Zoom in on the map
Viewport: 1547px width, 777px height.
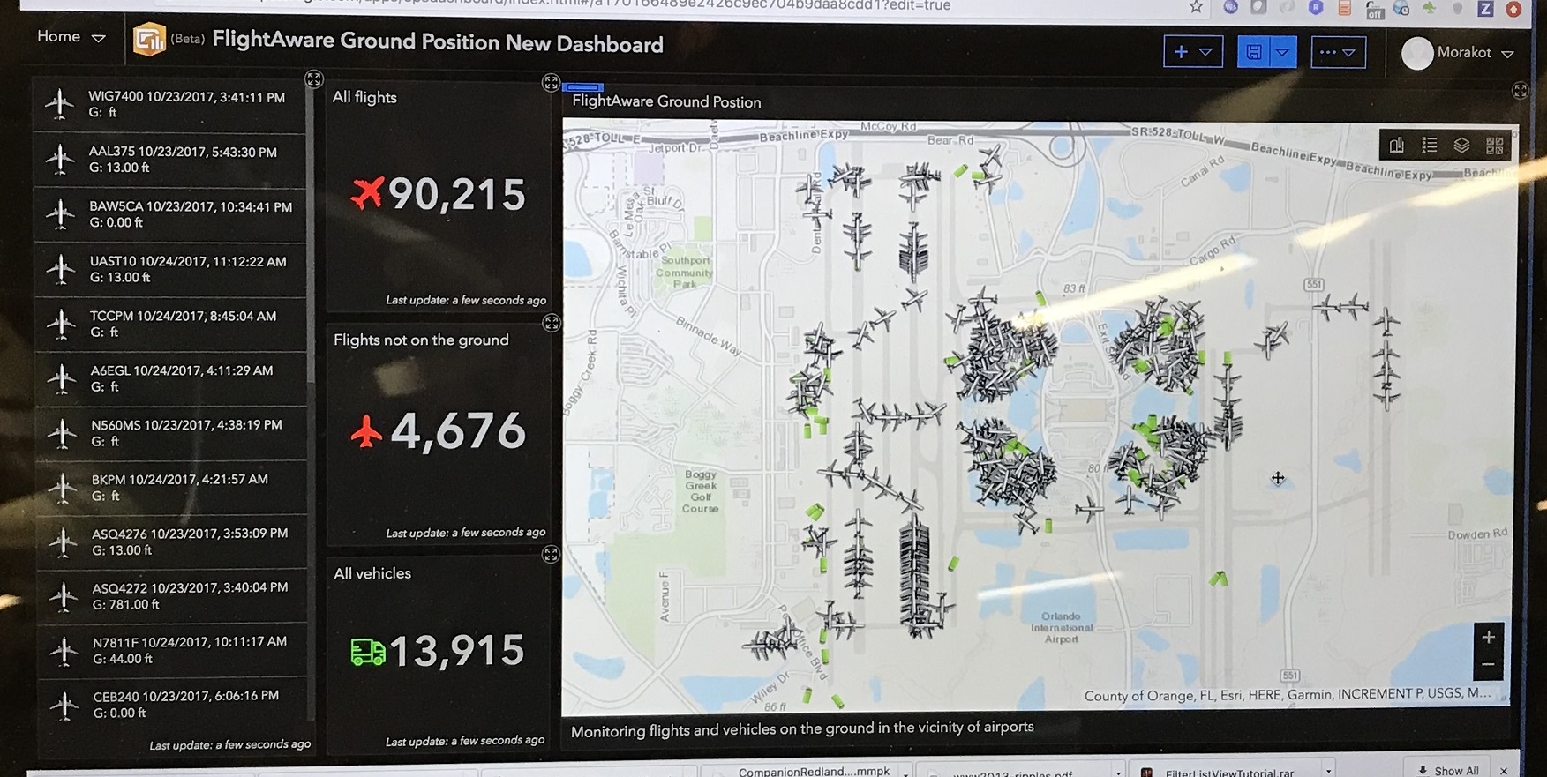coord(1488,637)
